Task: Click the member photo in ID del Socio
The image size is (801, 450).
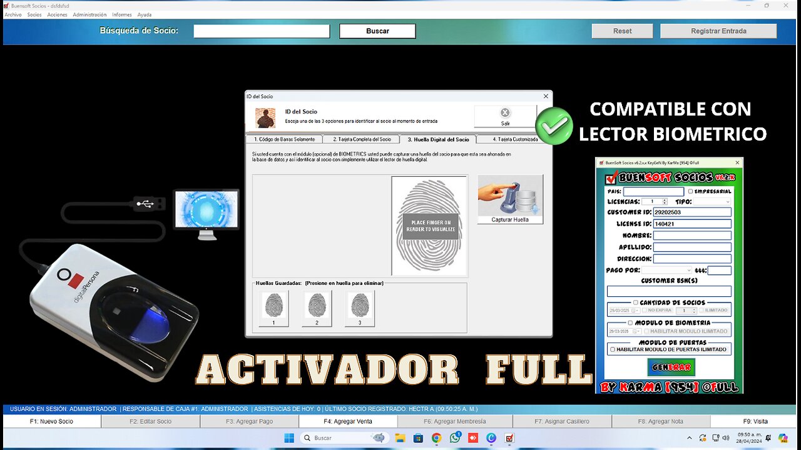Action: 265,117
